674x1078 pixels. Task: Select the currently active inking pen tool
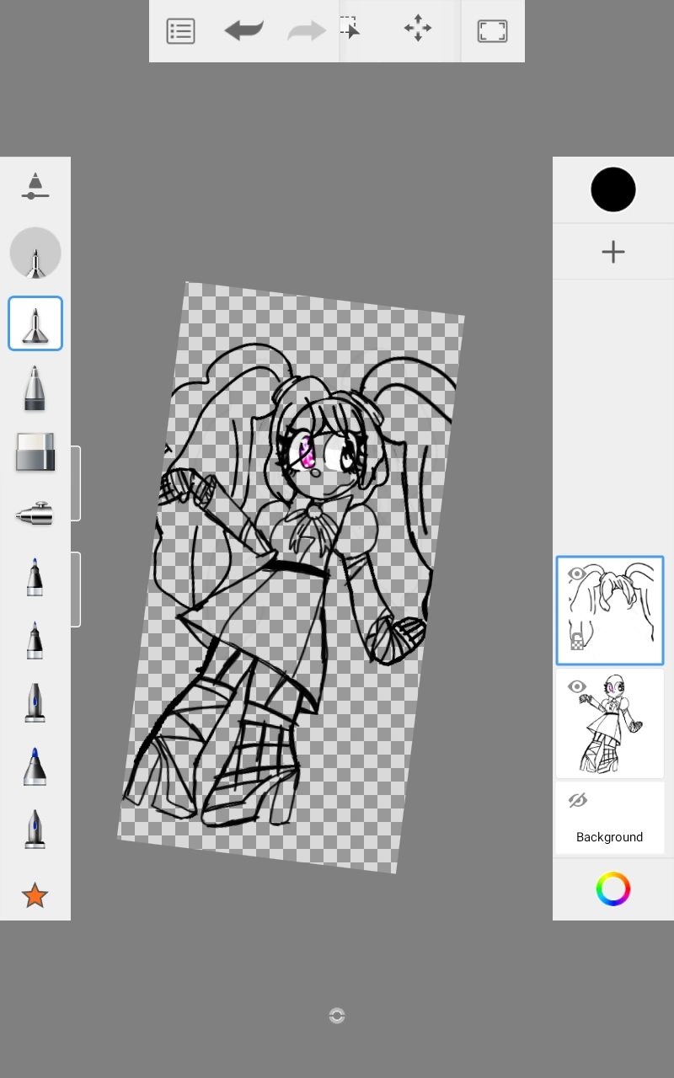pos(35,323)
